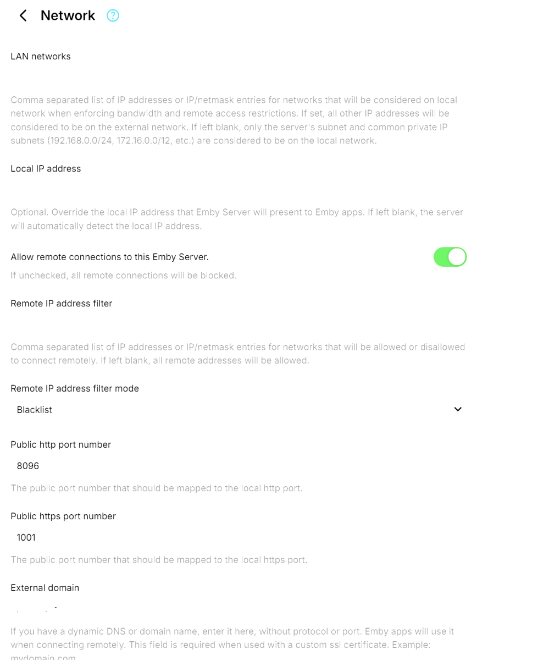Click the Remote IP address filter mode label
Screen dimensions: 549x660
(x=75, y=388)
